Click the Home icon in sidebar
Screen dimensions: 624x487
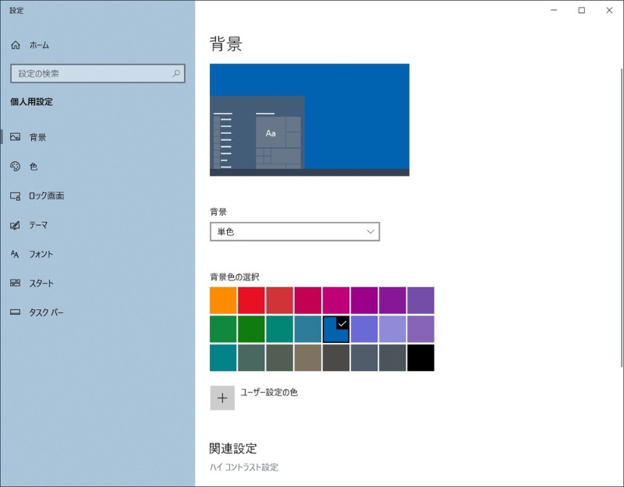point(15,45)
